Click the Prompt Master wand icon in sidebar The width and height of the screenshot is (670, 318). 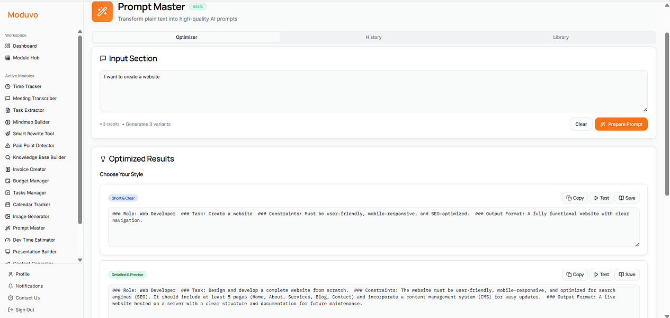(8, 228)
